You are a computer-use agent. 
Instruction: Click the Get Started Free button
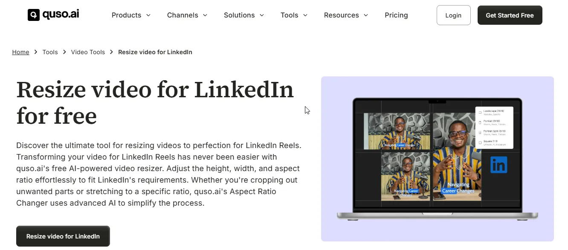510,15
